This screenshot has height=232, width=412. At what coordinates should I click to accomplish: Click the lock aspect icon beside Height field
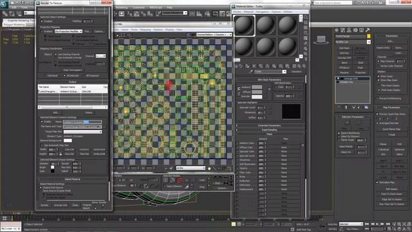pyautogui.click(x=61, y=154)
